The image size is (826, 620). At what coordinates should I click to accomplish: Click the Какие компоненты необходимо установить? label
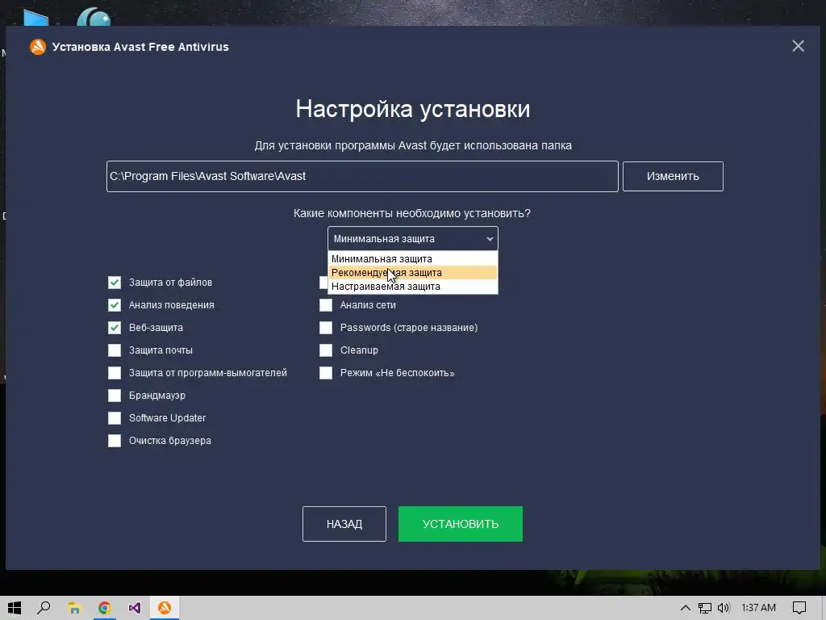[412, 213]
